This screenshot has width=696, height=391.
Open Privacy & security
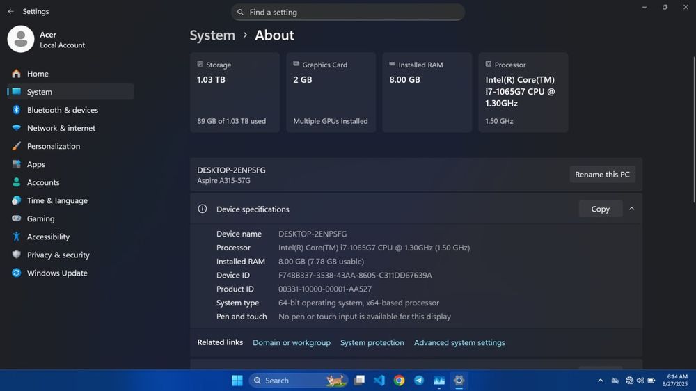point(70,255)
